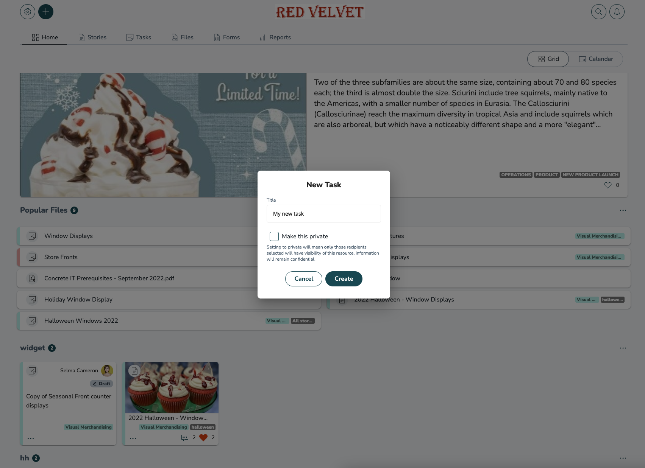Enable the Make this private checkbox
This screenshot has width=645, height=468.
(x=274, y=236)
